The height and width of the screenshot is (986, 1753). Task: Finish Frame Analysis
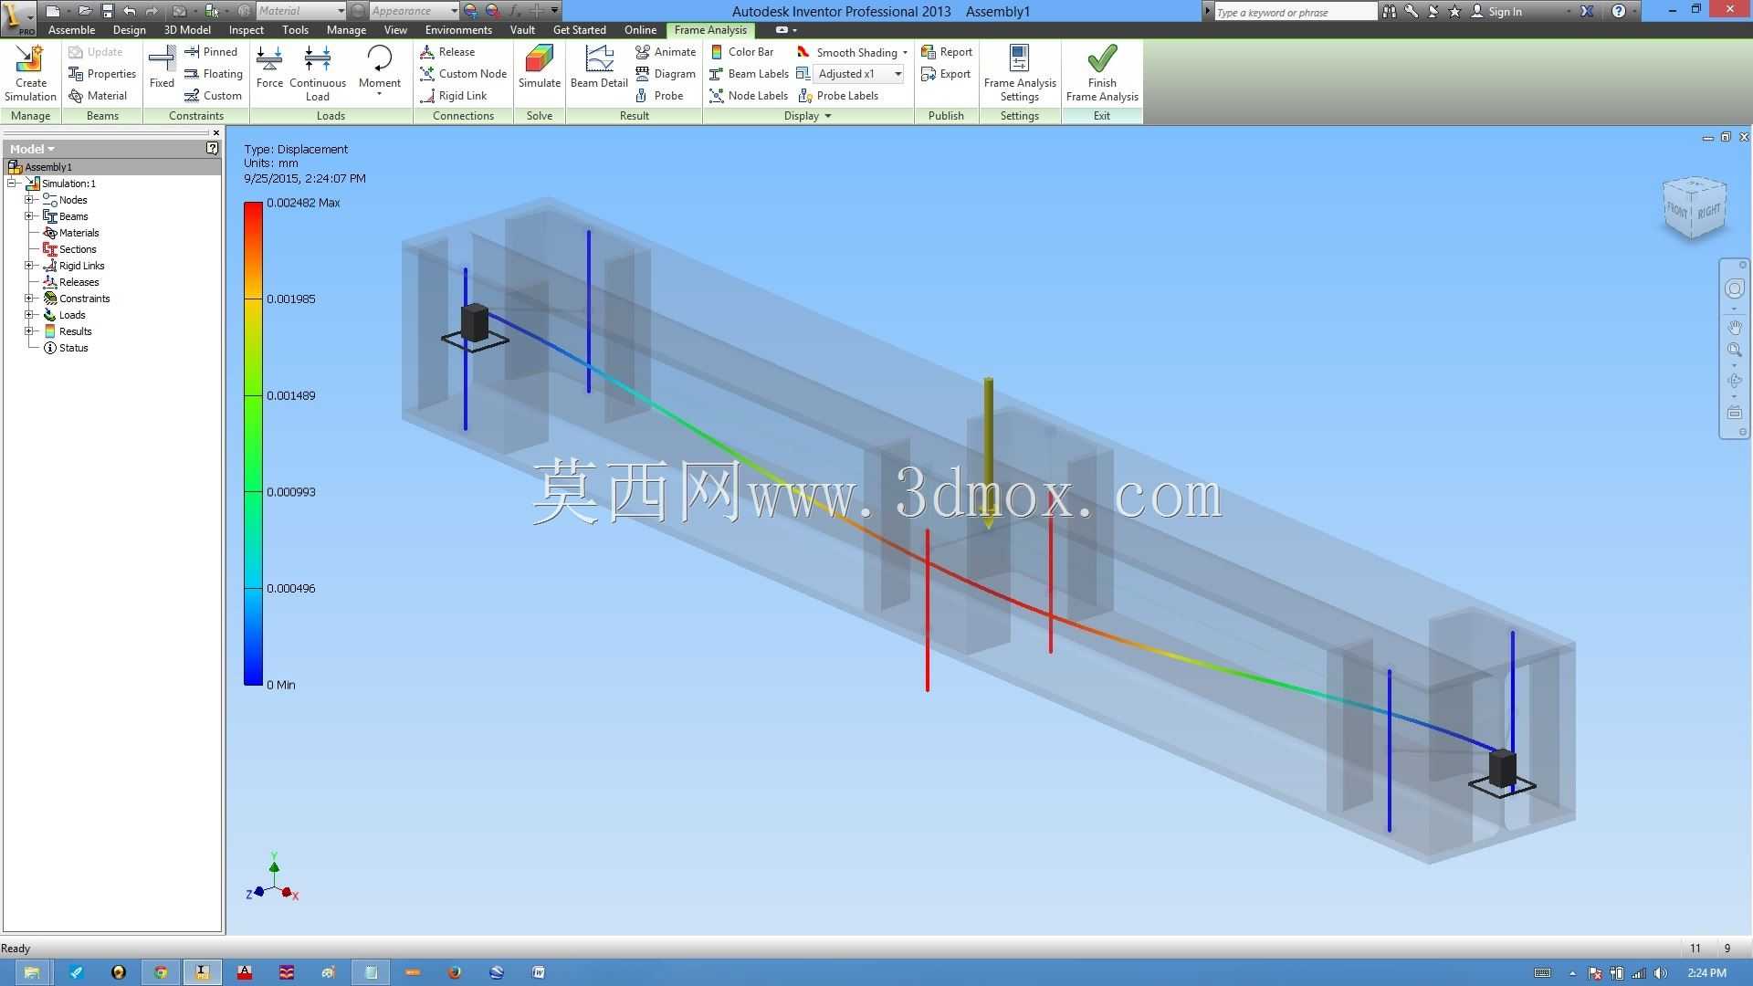[1102, 72]
